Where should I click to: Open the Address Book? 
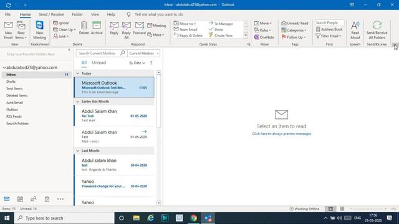329,29
